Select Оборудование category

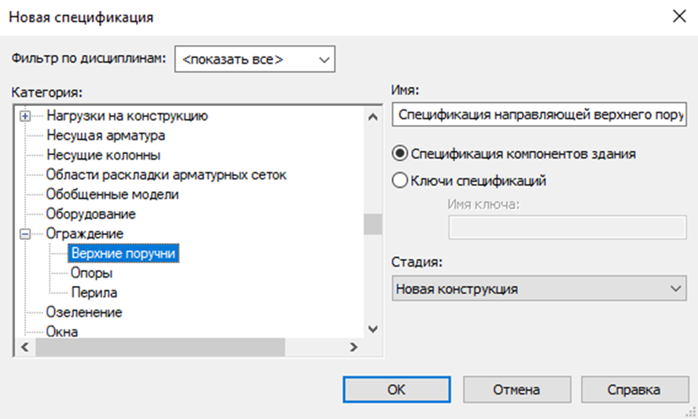pos(91,214)
